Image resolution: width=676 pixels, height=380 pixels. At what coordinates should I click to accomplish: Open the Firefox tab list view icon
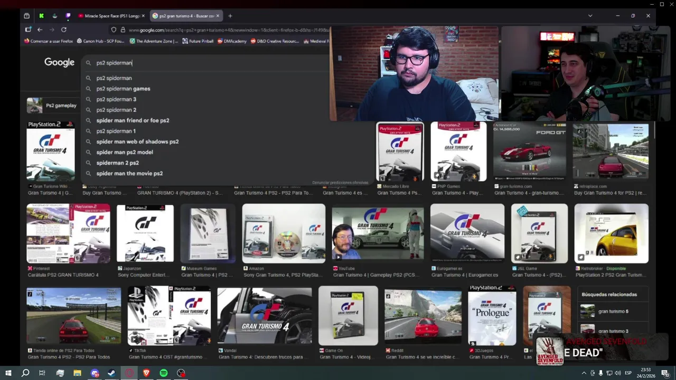click(x=27, y=16)
